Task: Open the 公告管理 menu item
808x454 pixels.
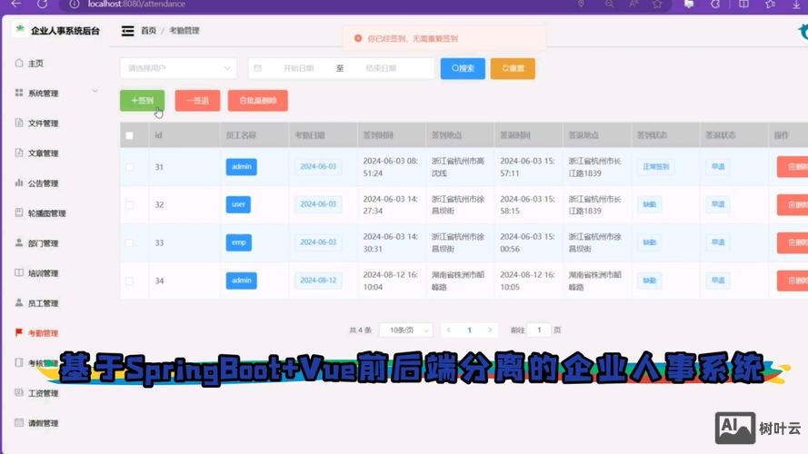Action: click(44, 183)
